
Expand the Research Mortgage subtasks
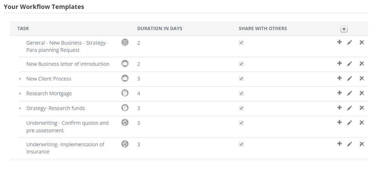coord(20,94)
